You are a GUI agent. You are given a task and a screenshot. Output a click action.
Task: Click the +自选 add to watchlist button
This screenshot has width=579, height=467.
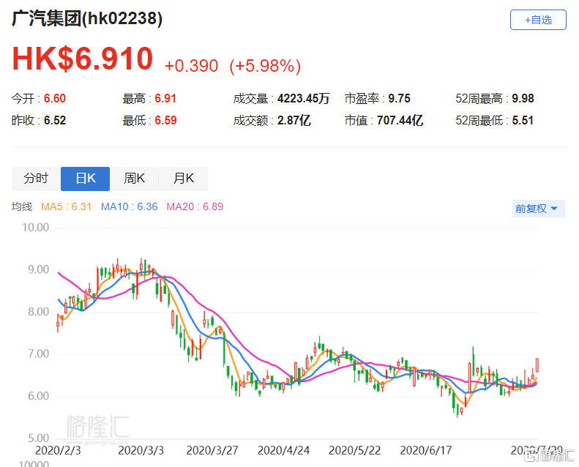[538, 20]
